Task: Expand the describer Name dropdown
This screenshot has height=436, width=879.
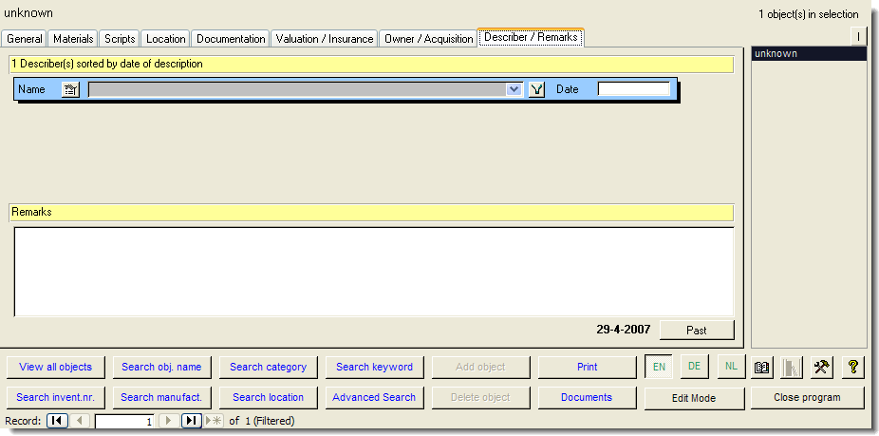Action: coord(514,89)
